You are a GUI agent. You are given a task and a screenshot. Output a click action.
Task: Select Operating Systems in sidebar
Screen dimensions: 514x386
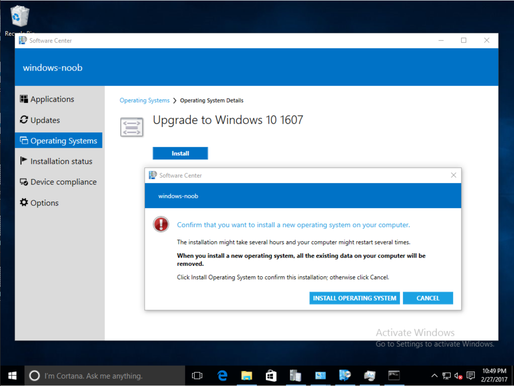click(59, 140)
